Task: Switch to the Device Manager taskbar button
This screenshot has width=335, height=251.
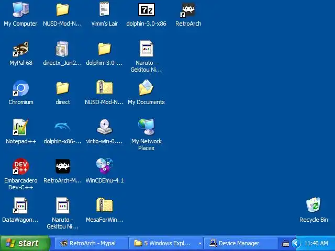Action: 241,243
